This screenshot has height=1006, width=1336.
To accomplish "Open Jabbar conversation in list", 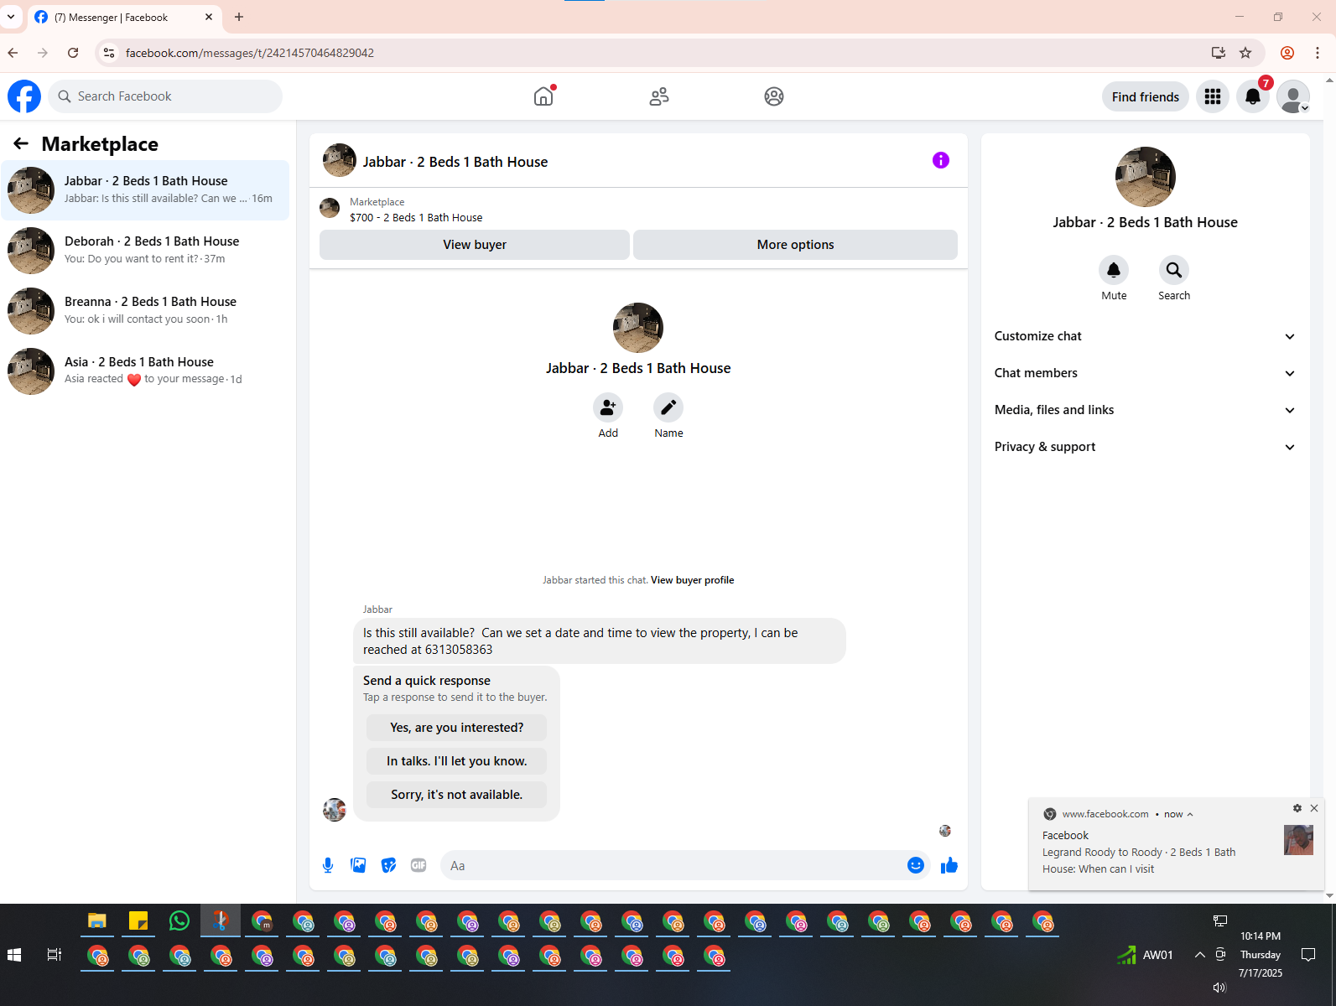I will (x=146, y=190).
